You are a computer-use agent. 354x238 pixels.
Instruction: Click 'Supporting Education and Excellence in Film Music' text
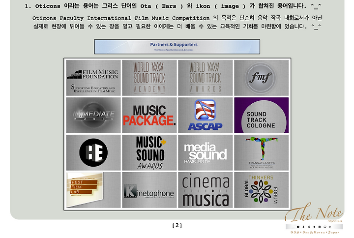[x=93, y=89]
